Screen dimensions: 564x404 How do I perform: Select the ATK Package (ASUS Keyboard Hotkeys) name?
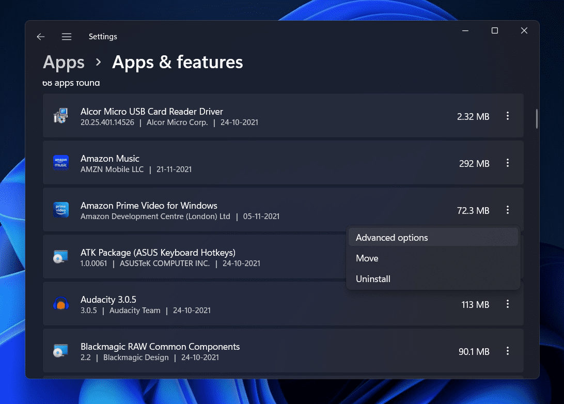point(158,253)
